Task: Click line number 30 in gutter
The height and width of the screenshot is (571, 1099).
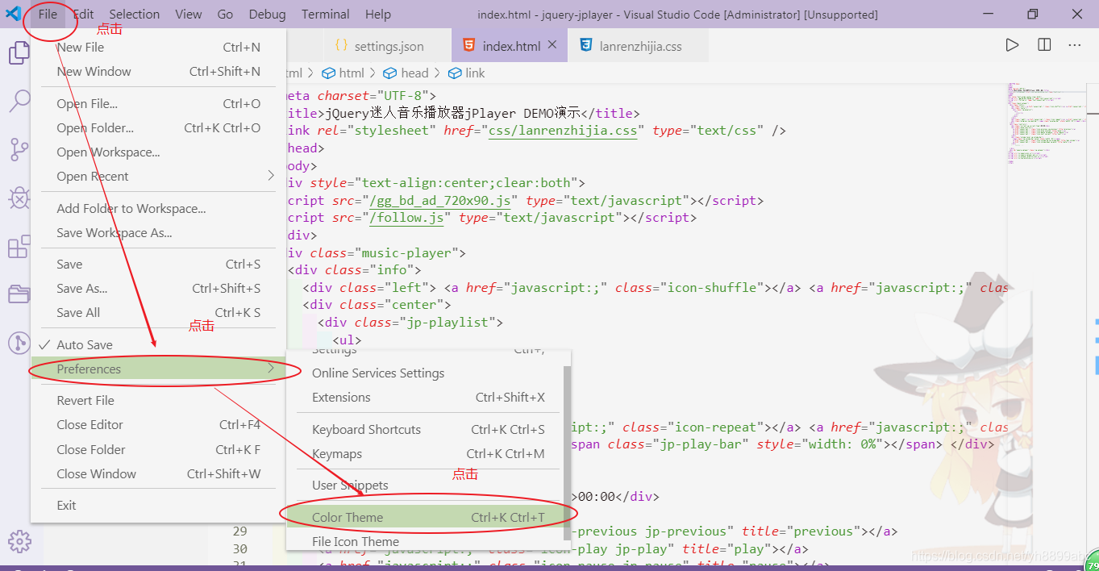Action: pos(239,548)
